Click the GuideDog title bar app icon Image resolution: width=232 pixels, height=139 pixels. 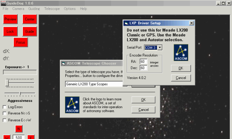point(3,3)
